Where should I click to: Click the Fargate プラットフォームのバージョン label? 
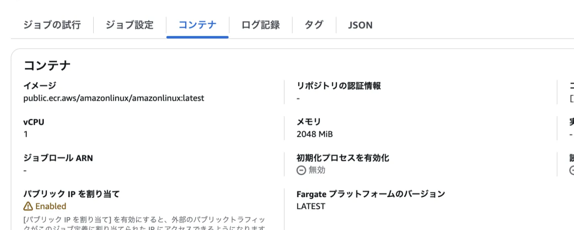[370, 194]
